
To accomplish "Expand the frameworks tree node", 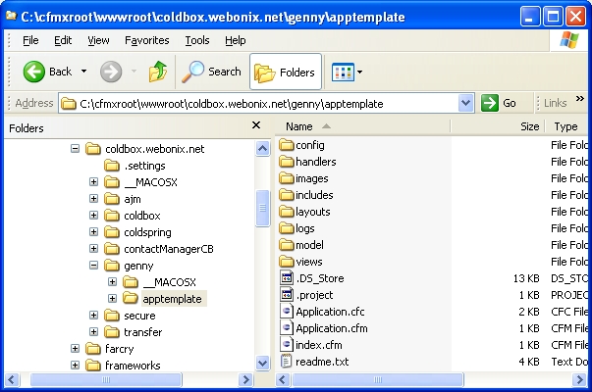I will click(x=76, y=365).
